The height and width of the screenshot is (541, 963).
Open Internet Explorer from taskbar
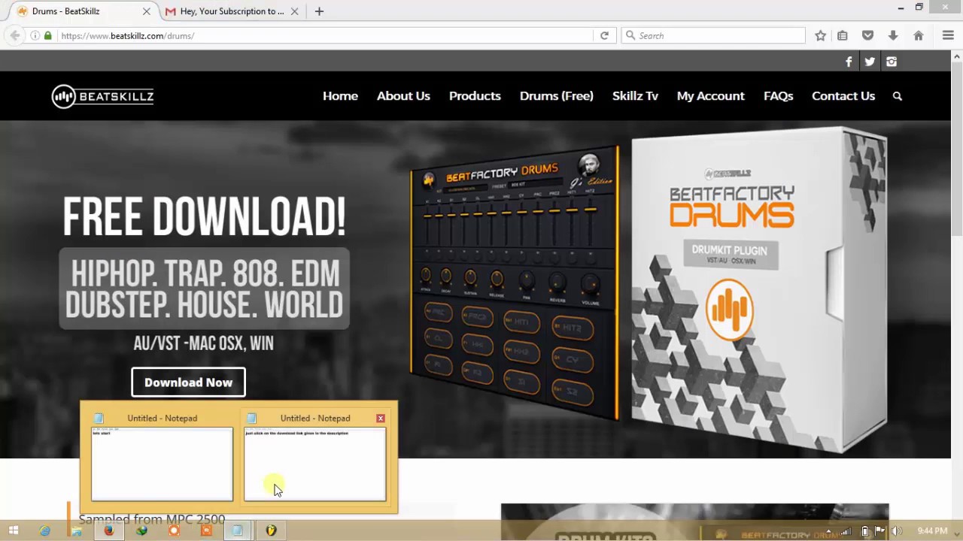45,530
